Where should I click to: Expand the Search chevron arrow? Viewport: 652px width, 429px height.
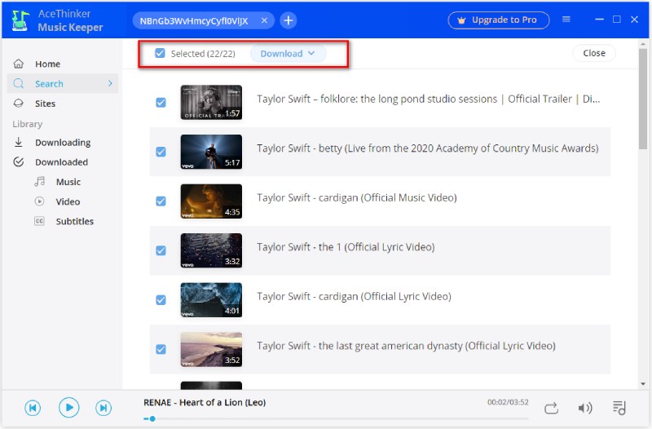coord(110,83)
